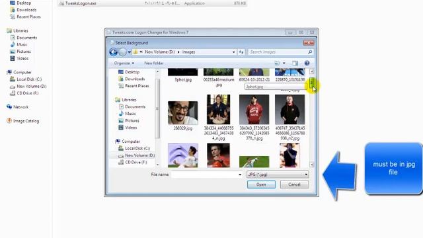423x238 pixels.
Task: Close the Select Background dialog
Action: pyautogui.click(x=309, y=43)
